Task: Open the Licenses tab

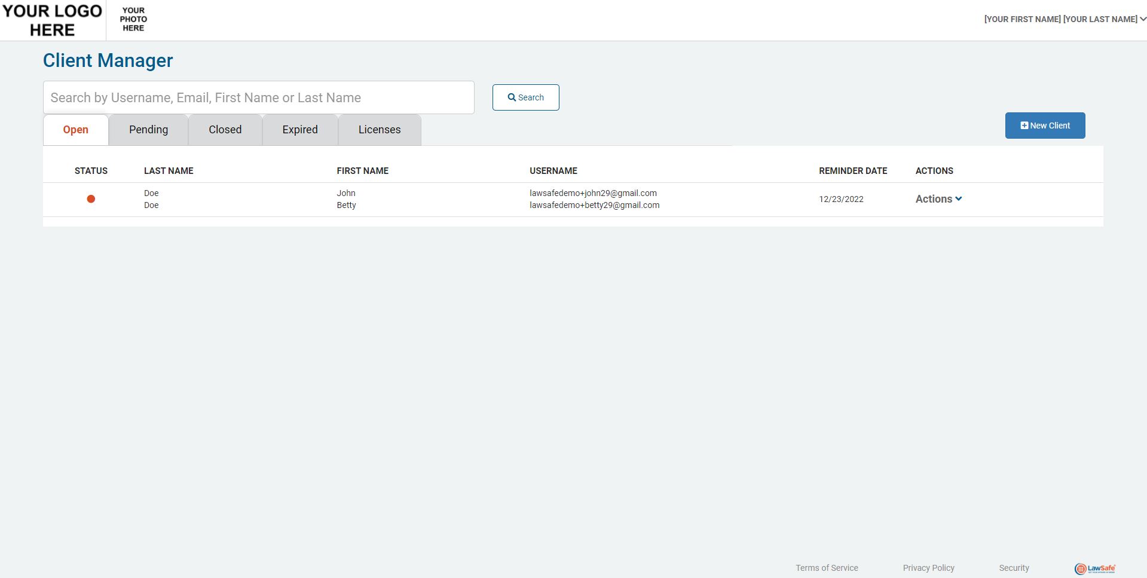Action: pos(379,129)
